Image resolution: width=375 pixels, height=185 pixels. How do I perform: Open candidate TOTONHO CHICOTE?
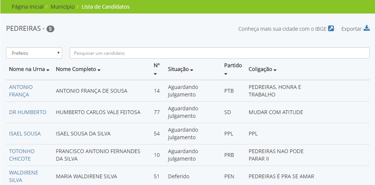(22, 155)
